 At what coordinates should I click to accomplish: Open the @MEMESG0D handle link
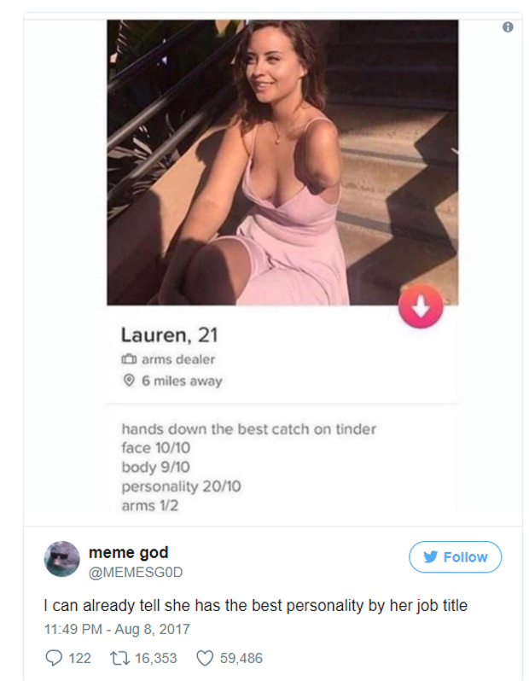[136, 573]
